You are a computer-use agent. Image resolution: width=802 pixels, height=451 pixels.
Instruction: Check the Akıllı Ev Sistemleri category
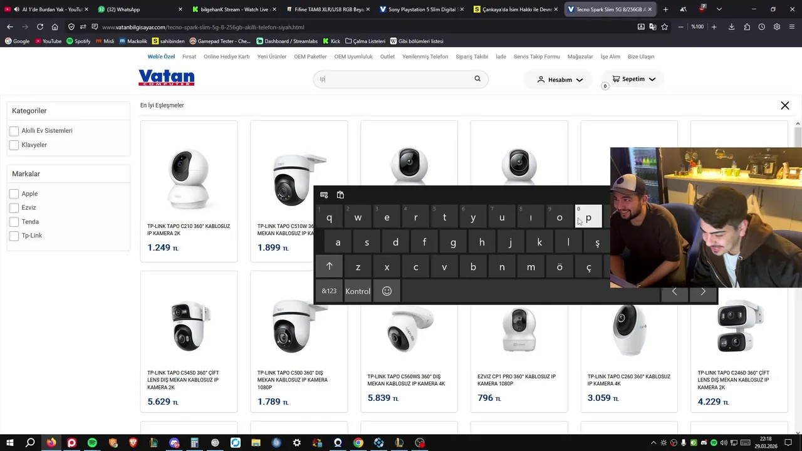(14, 131)
